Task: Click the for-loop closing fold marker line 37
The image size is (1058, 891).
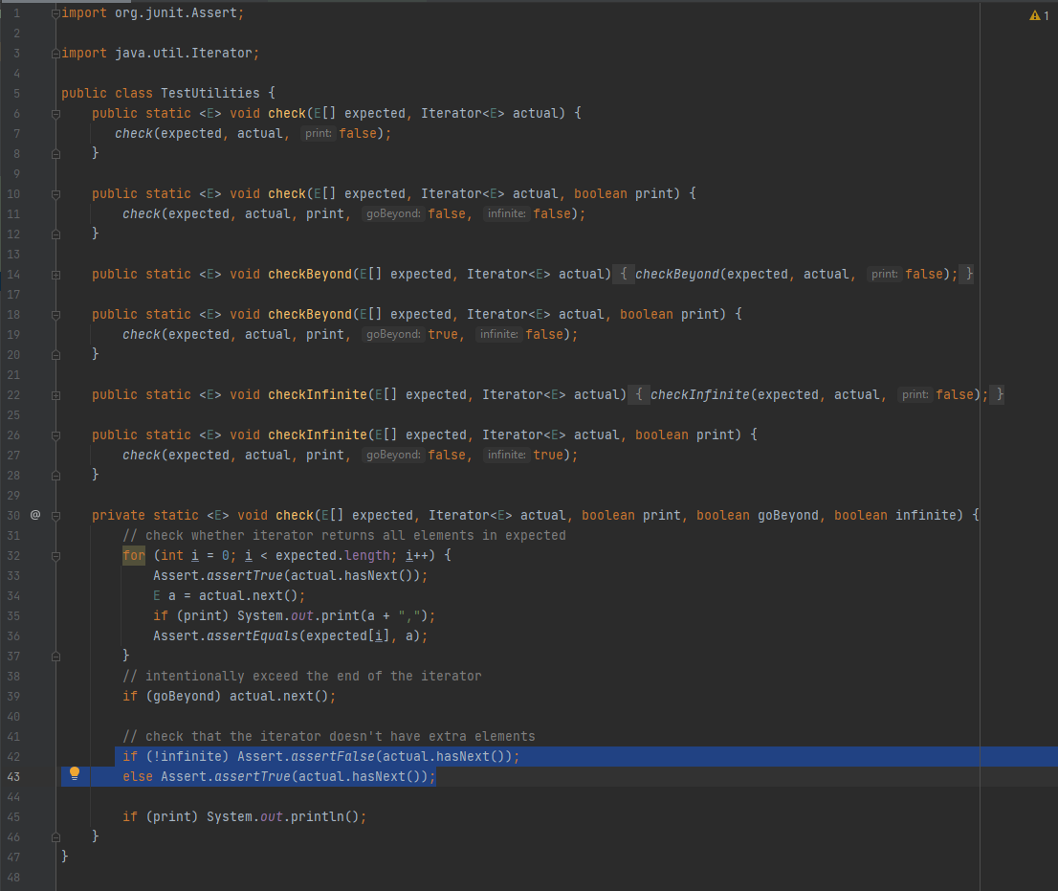Action: point(56,657)
